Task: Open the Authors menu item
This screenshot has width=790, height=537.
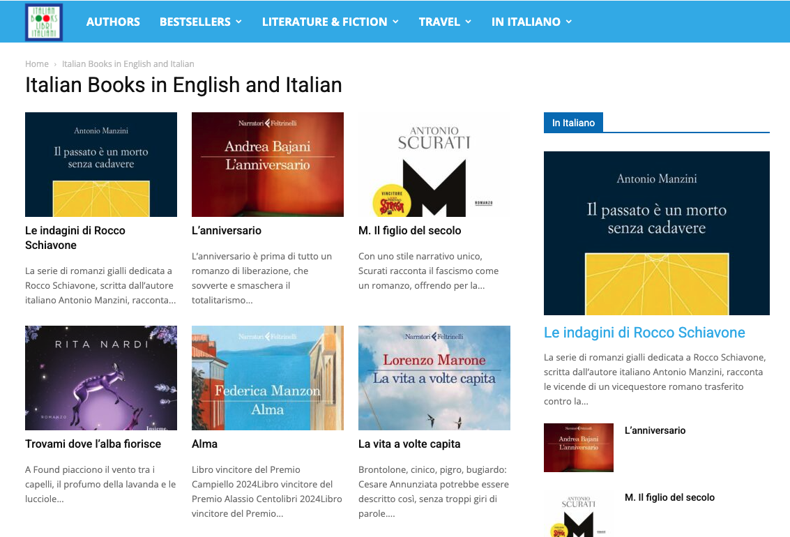Action: [x=113, y=22]
